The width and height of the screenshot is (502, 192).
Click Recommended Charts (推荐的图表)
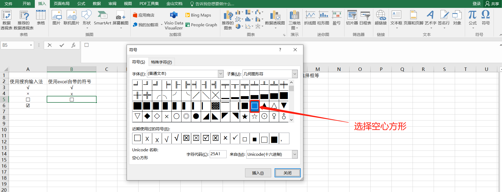coord(228,20)
